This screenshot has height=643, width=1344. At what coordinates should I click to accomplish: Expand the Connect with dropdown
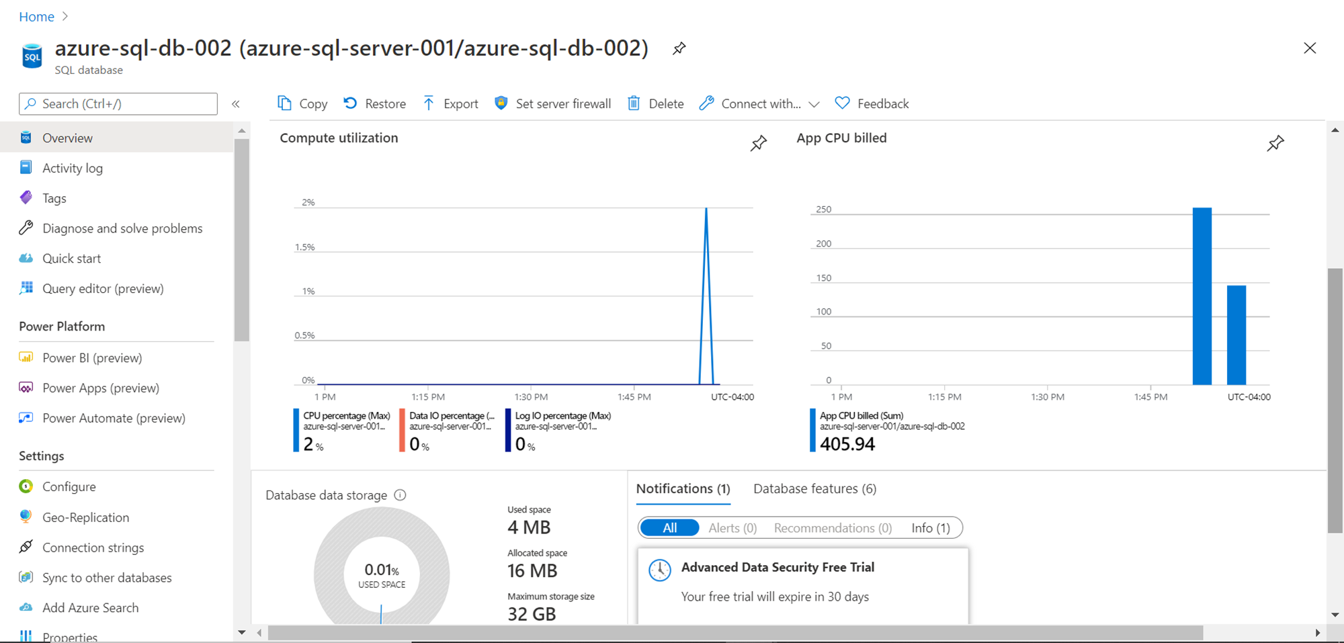point(814,104)
